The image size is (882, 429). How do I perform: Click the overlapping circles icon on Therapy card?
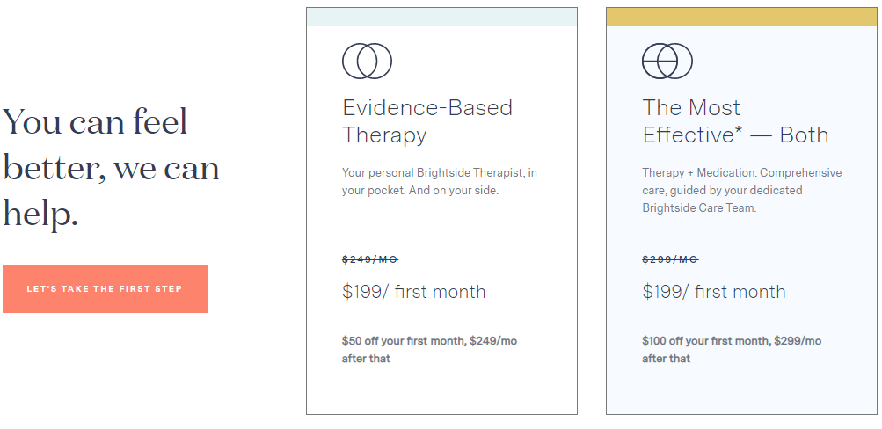tap(367, 61)
